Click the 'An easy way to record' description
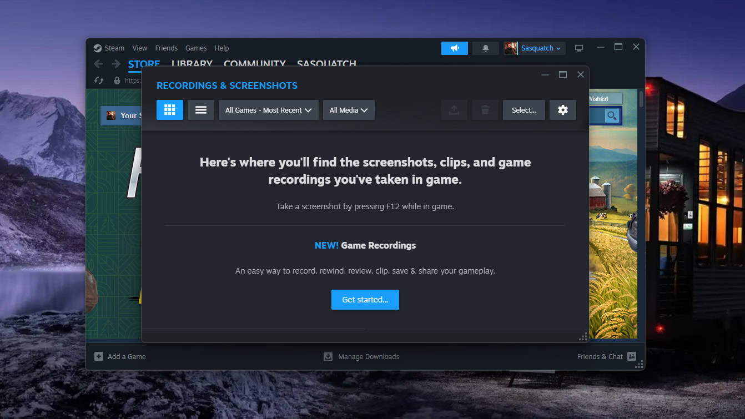 click(x=365, y=271)
